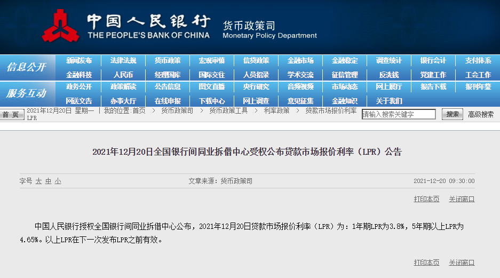Open 调查统计 section
500x278 pixels.
click(x=389, y=60)
